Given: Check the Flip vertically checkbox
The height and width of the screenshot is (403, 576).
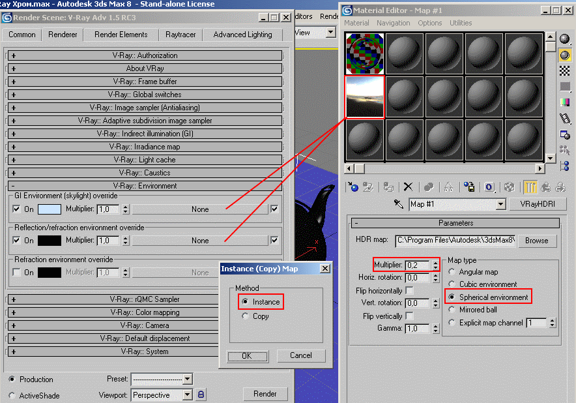Looking at the screenshot, I should pos(410,316).
